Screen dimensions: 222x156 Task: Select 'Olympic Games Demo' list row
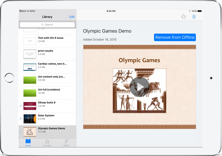coord(47,132)
